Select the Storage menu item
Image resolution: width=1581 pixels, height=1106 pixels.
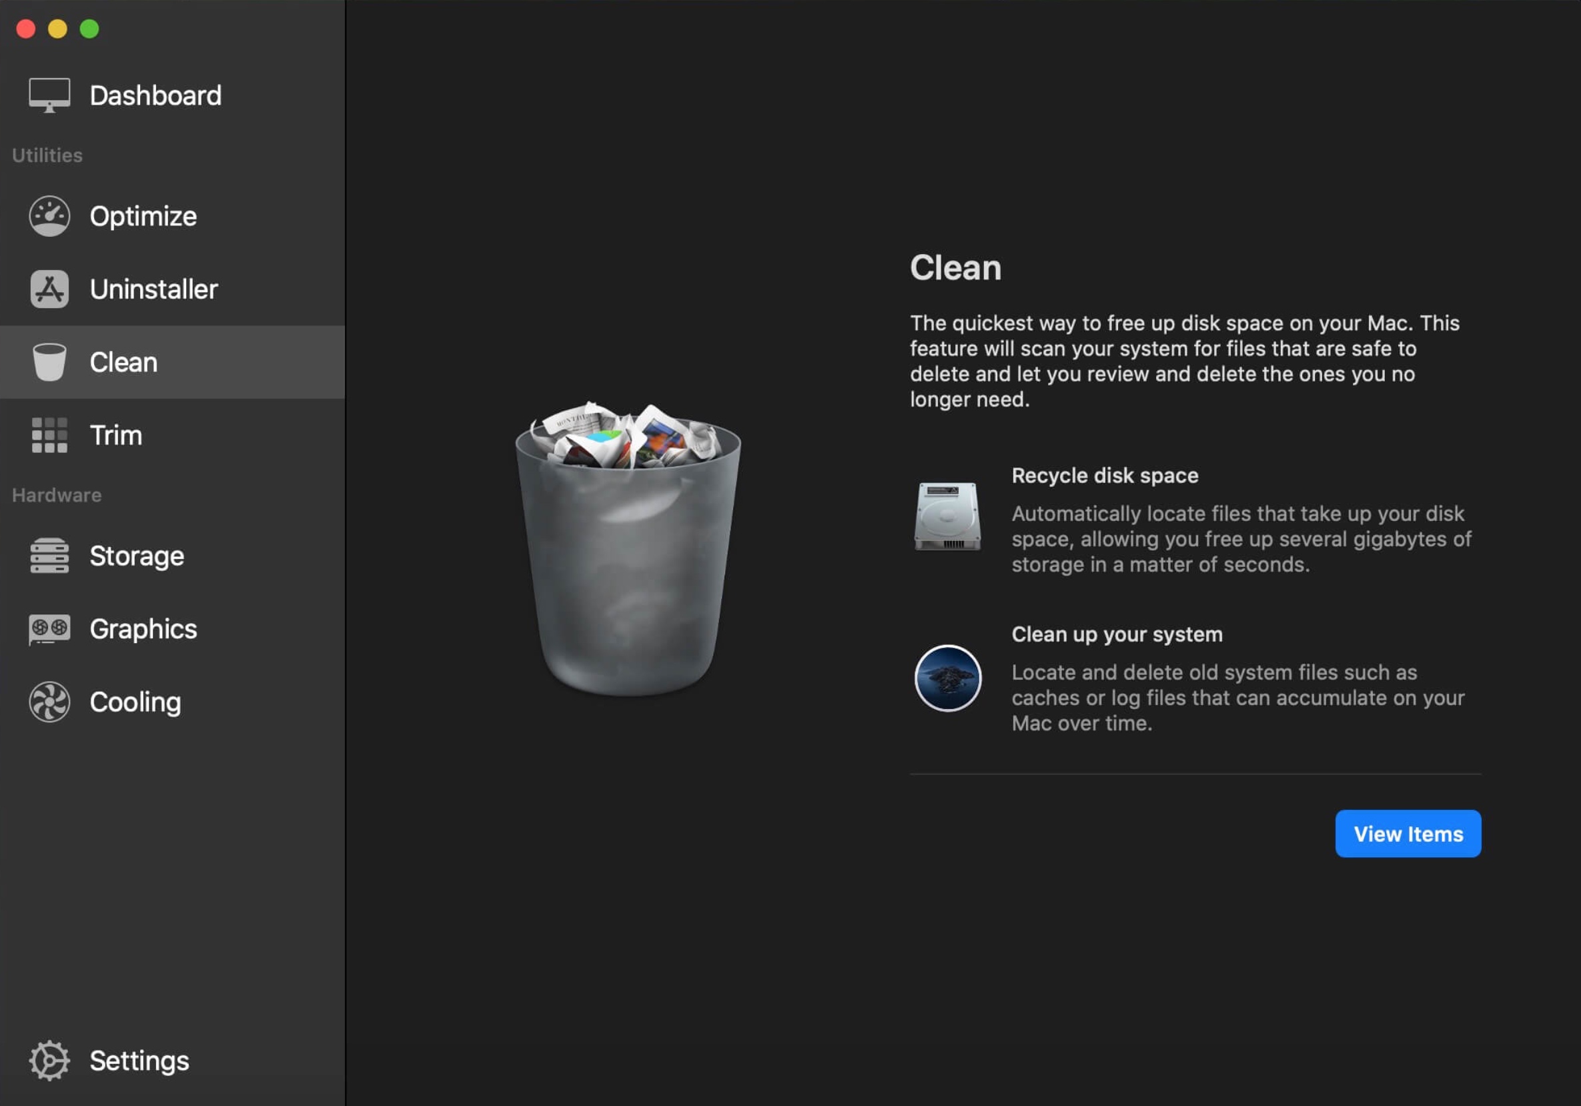point(136,555)
